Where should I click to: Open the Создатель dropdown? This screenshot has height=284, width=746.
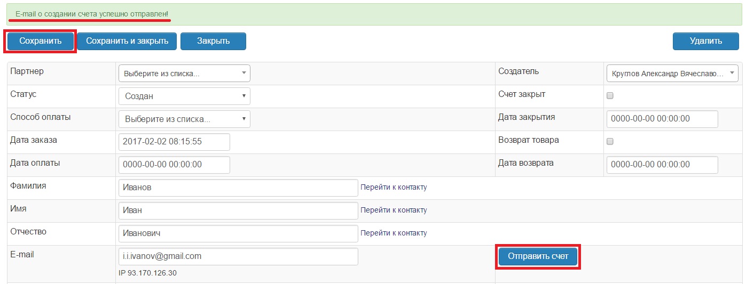[672, 74]
